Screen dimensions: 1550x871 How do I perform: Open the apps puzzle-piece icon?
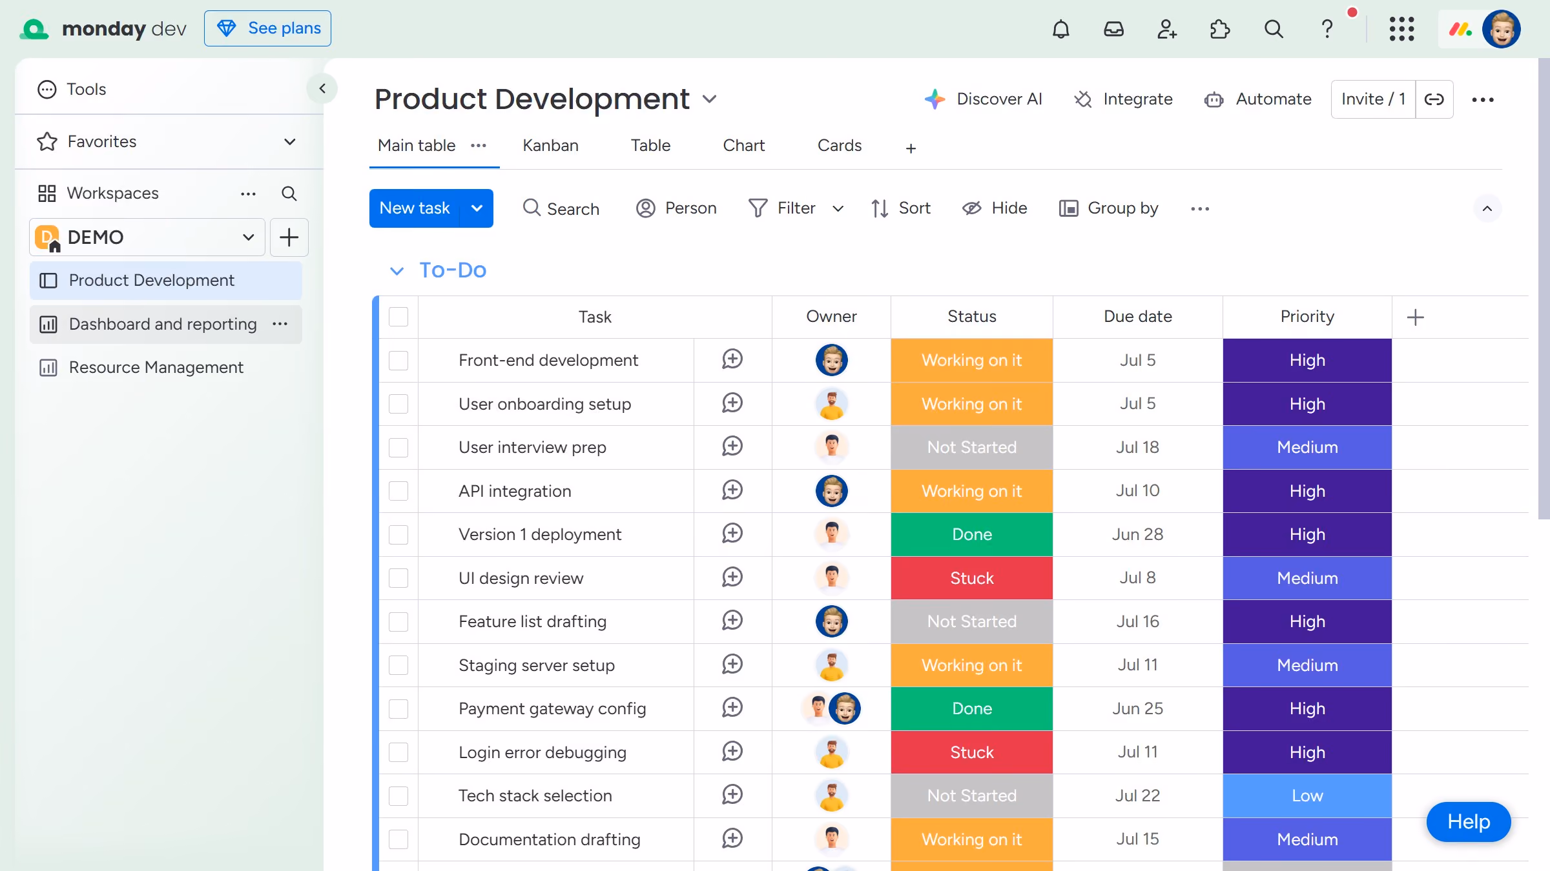pyautogui.click(x=1219, y=29)
